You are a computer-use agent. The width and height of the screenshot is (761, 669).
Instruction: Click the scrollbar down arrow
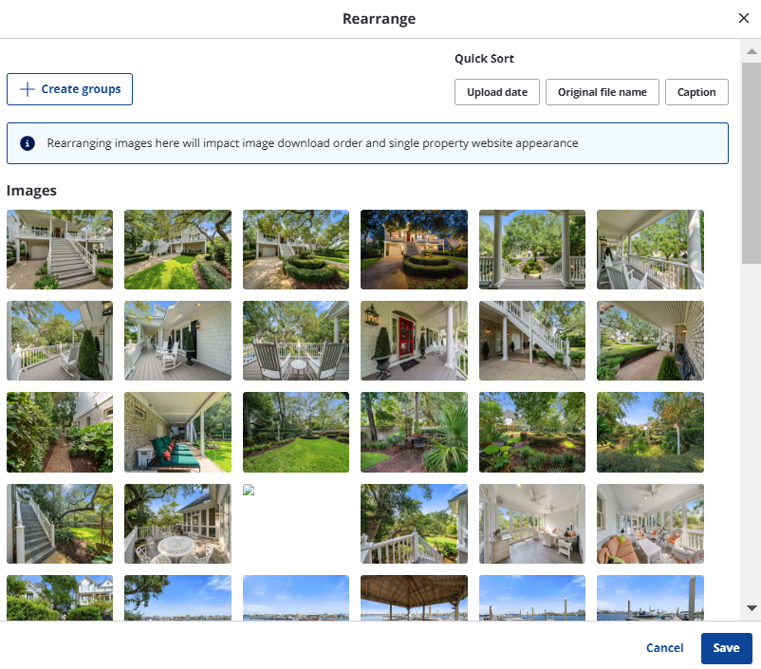point(752,607)
